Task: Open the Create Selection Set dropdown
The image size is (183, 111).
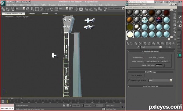Action: click(124, 9)
